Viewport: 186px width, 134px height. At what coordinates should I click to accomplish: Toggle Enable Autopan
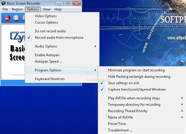63,55
